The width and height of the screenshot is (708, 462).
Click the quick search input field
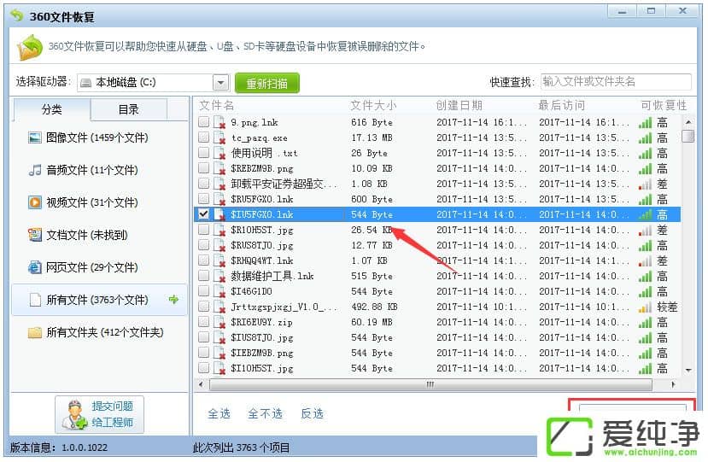coord(615,82)
